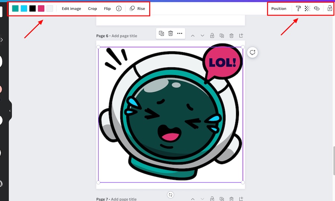This screenshot has width=335, height=201.
Task: Collapse the side panel with the arrow tab
Action: click(x=10, y=111)
